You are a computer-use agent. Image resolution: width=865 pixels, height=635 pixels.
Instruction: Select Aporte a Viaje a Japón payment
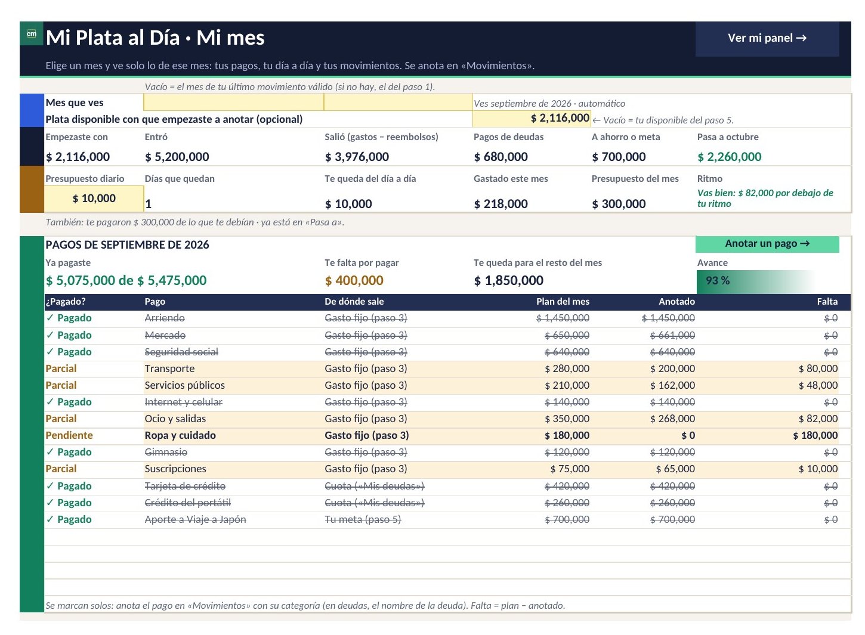tap(195, 520)
